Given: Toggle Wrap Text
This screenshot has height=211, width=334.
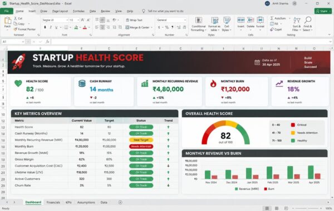Looking at the screenshot, I should coord(134,20).
